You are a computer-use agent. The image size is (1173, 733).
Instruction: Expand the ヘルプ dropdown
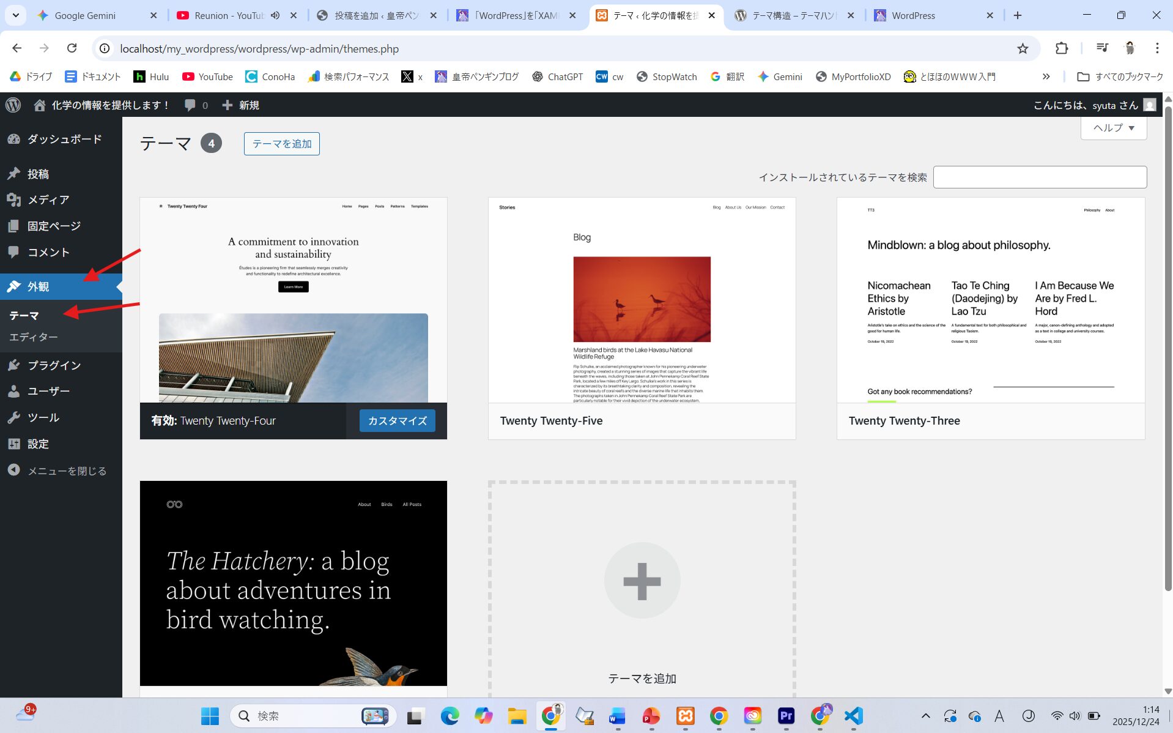pos(1113,128)
